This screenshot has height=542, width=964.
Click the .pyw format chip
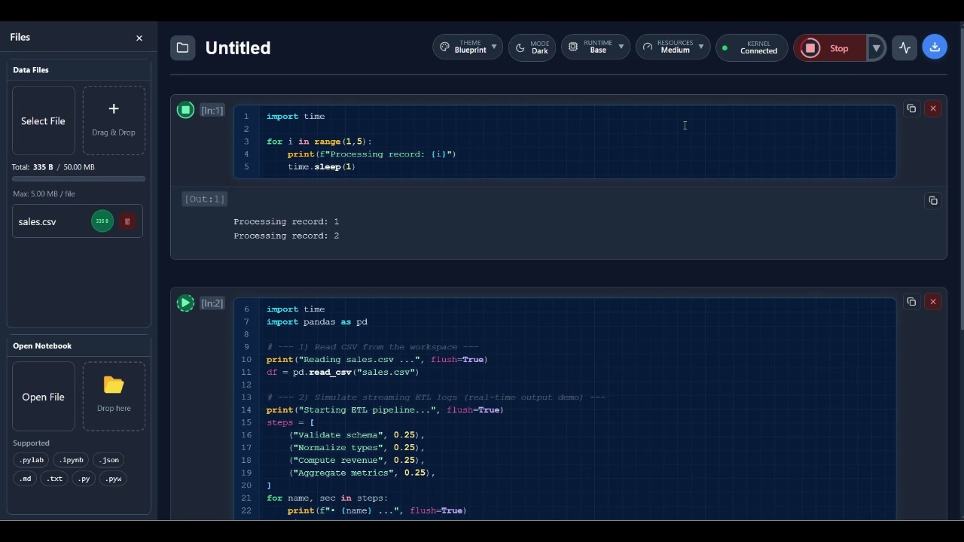[x=113, y=479]
